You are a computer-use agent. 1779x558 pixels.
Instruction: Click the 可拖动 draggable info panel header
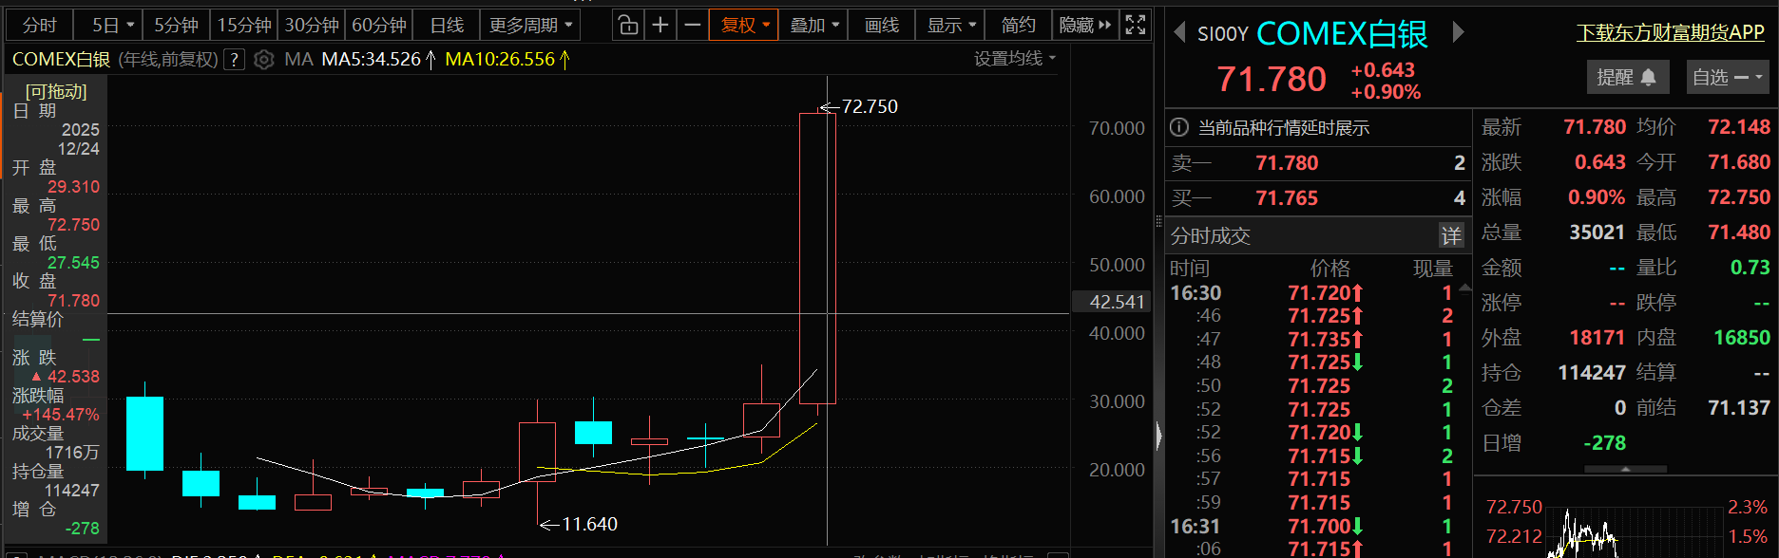(56, 91)
